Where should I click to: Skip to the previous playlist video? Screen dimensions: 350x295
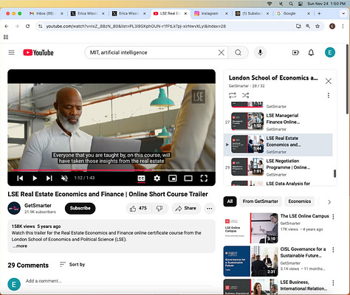(20, 178)
